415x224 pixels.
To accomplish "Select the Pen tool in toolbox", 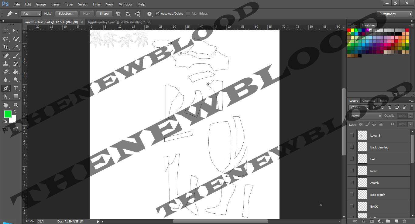I will [6, 88].
